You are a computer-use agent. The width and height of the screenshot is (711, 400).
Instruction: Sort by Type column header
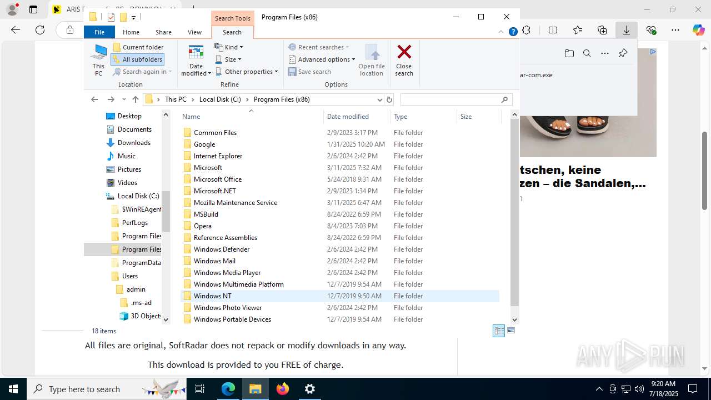tap(423, 117)
